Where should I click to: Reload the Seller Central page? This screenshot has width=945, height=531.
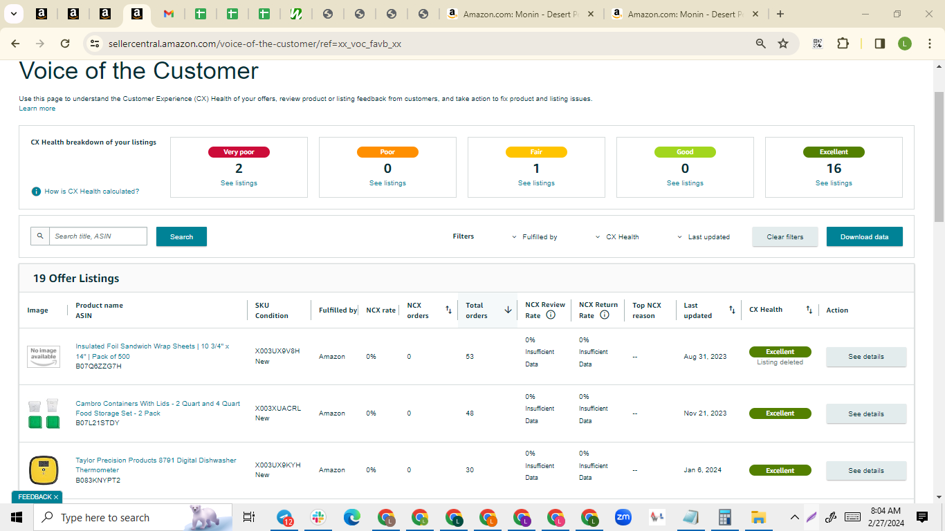(x=65, y=44)
